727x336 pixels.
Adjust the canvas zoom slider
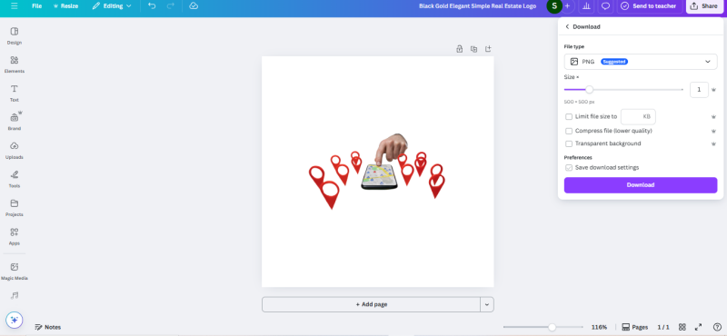(x=552, y=327)
